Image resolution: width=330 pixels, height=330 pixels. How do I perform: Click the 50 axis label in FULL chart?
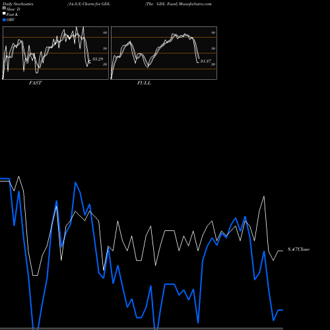pos(213,48)
